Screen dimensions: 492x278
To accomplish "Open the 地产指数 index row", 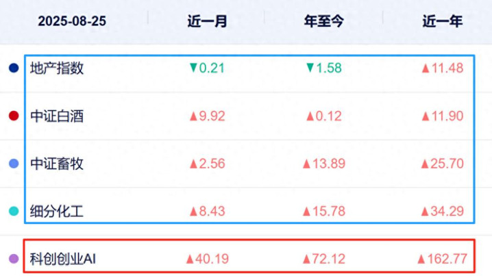I will [57, 68].
